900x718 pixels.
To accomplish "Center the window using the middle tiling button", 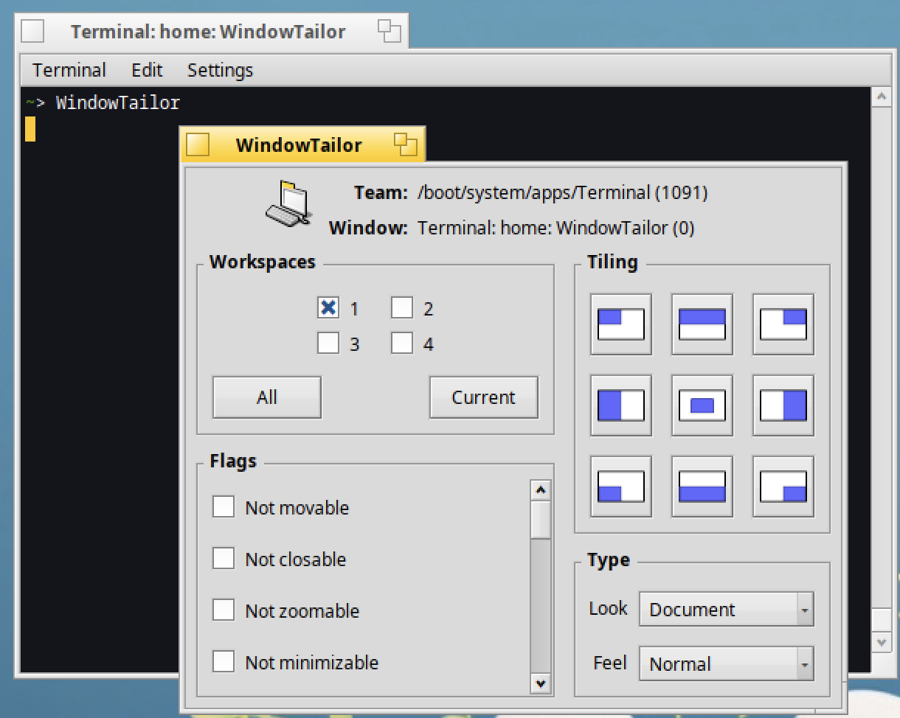I will click(x=702, y=405).
